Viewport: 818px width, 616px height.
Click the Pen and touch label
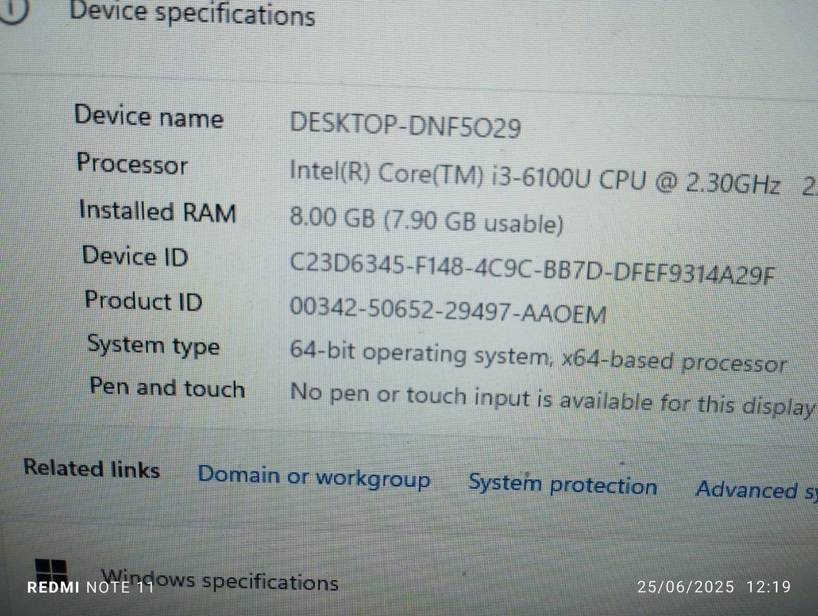(x=167, y=388)
